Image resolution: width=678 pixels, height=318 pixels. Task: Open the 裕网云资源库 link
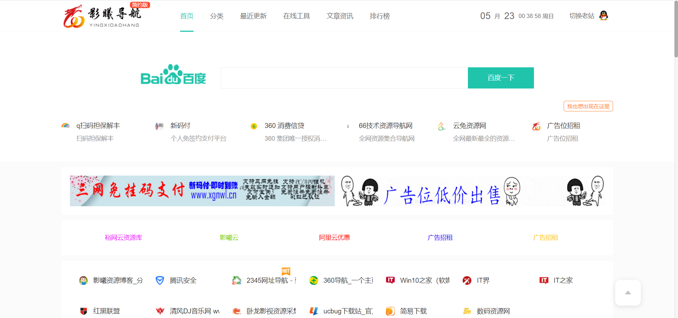(x=124, y=238)
